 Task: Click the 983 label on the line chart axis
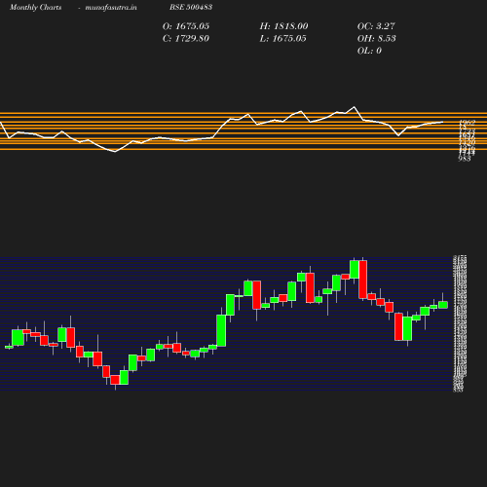pyautogui.click(x=465, y=159)
